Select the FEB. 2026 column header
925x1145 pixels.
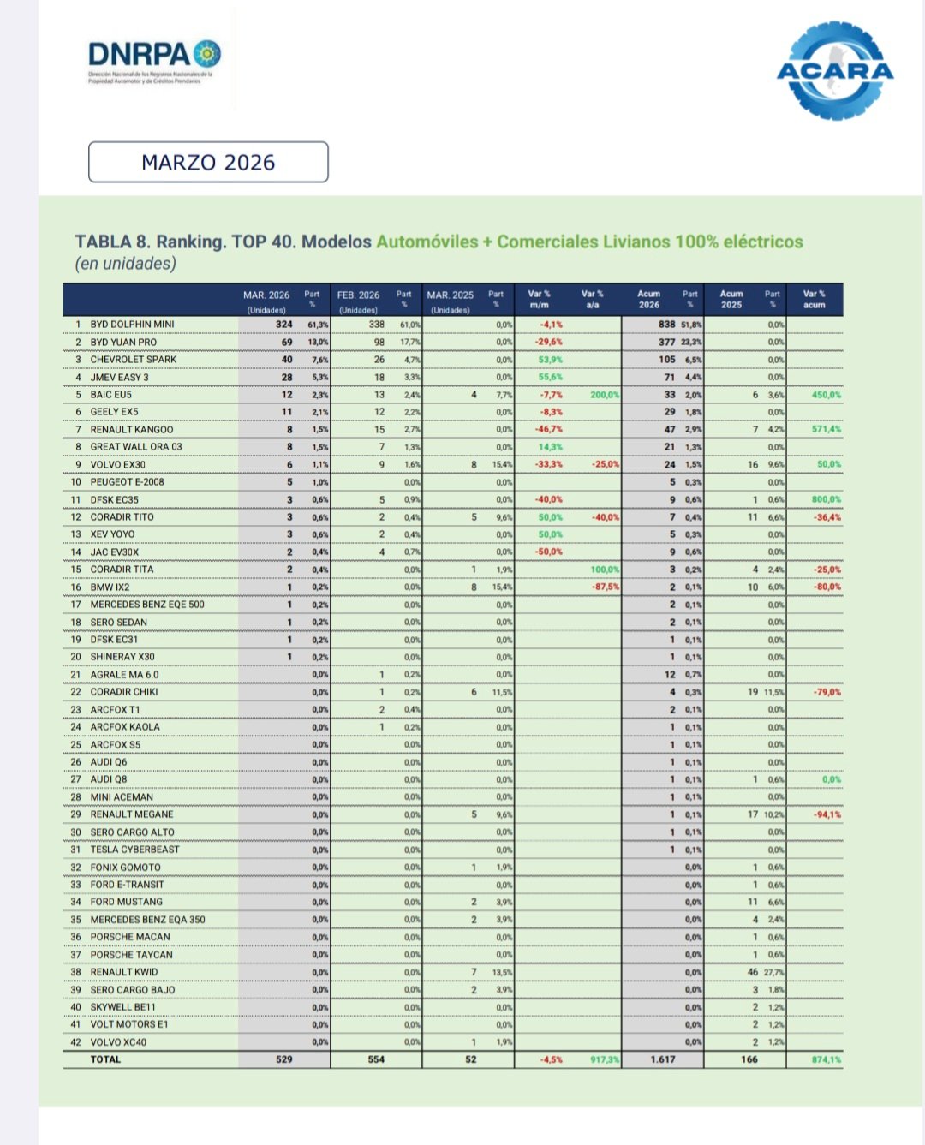(358, 301)
